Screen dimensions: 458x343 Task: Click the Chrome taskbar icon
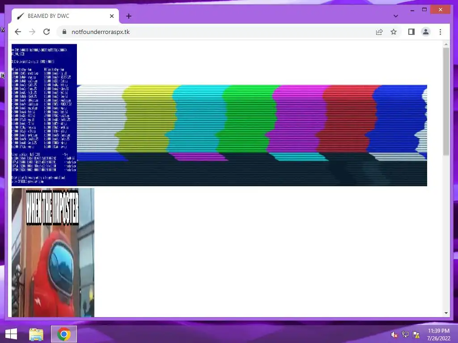coord(64,334)
